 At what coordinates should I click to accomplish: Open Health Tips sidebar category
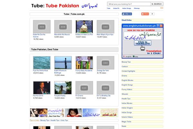(126, 99)
